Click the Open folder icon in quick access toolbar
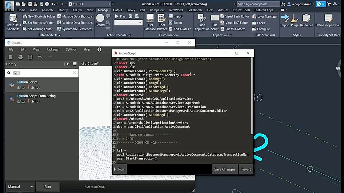The image size is (344, 193). [23, 4]
